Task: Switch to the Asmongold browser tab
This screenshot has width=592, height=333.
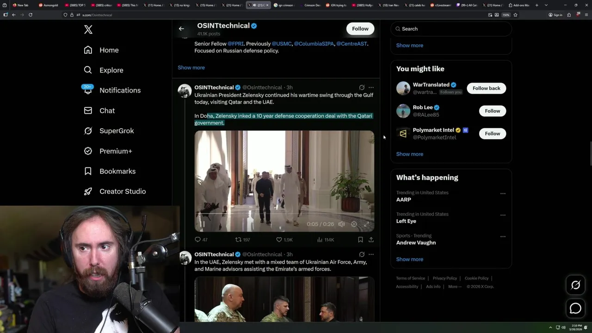Action: [x=49, y=5]
